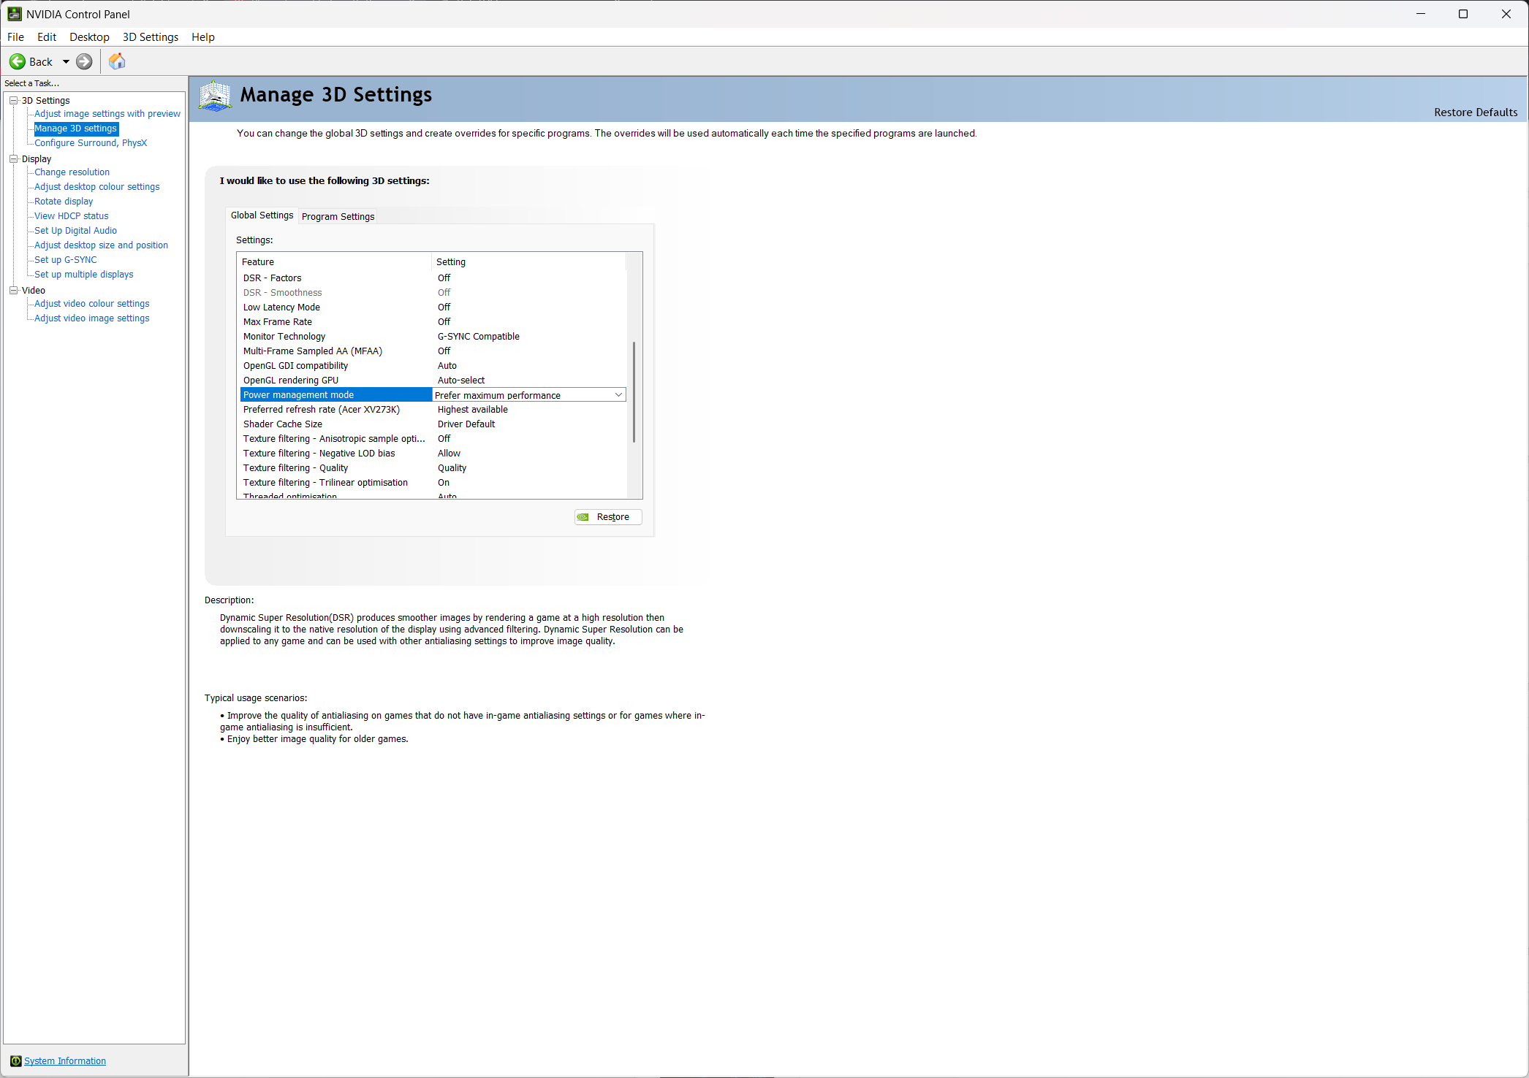Open the 3D Settings menu
Image resolution: width=1529 pixels, height=1078 pixels.
pos(151,37)
